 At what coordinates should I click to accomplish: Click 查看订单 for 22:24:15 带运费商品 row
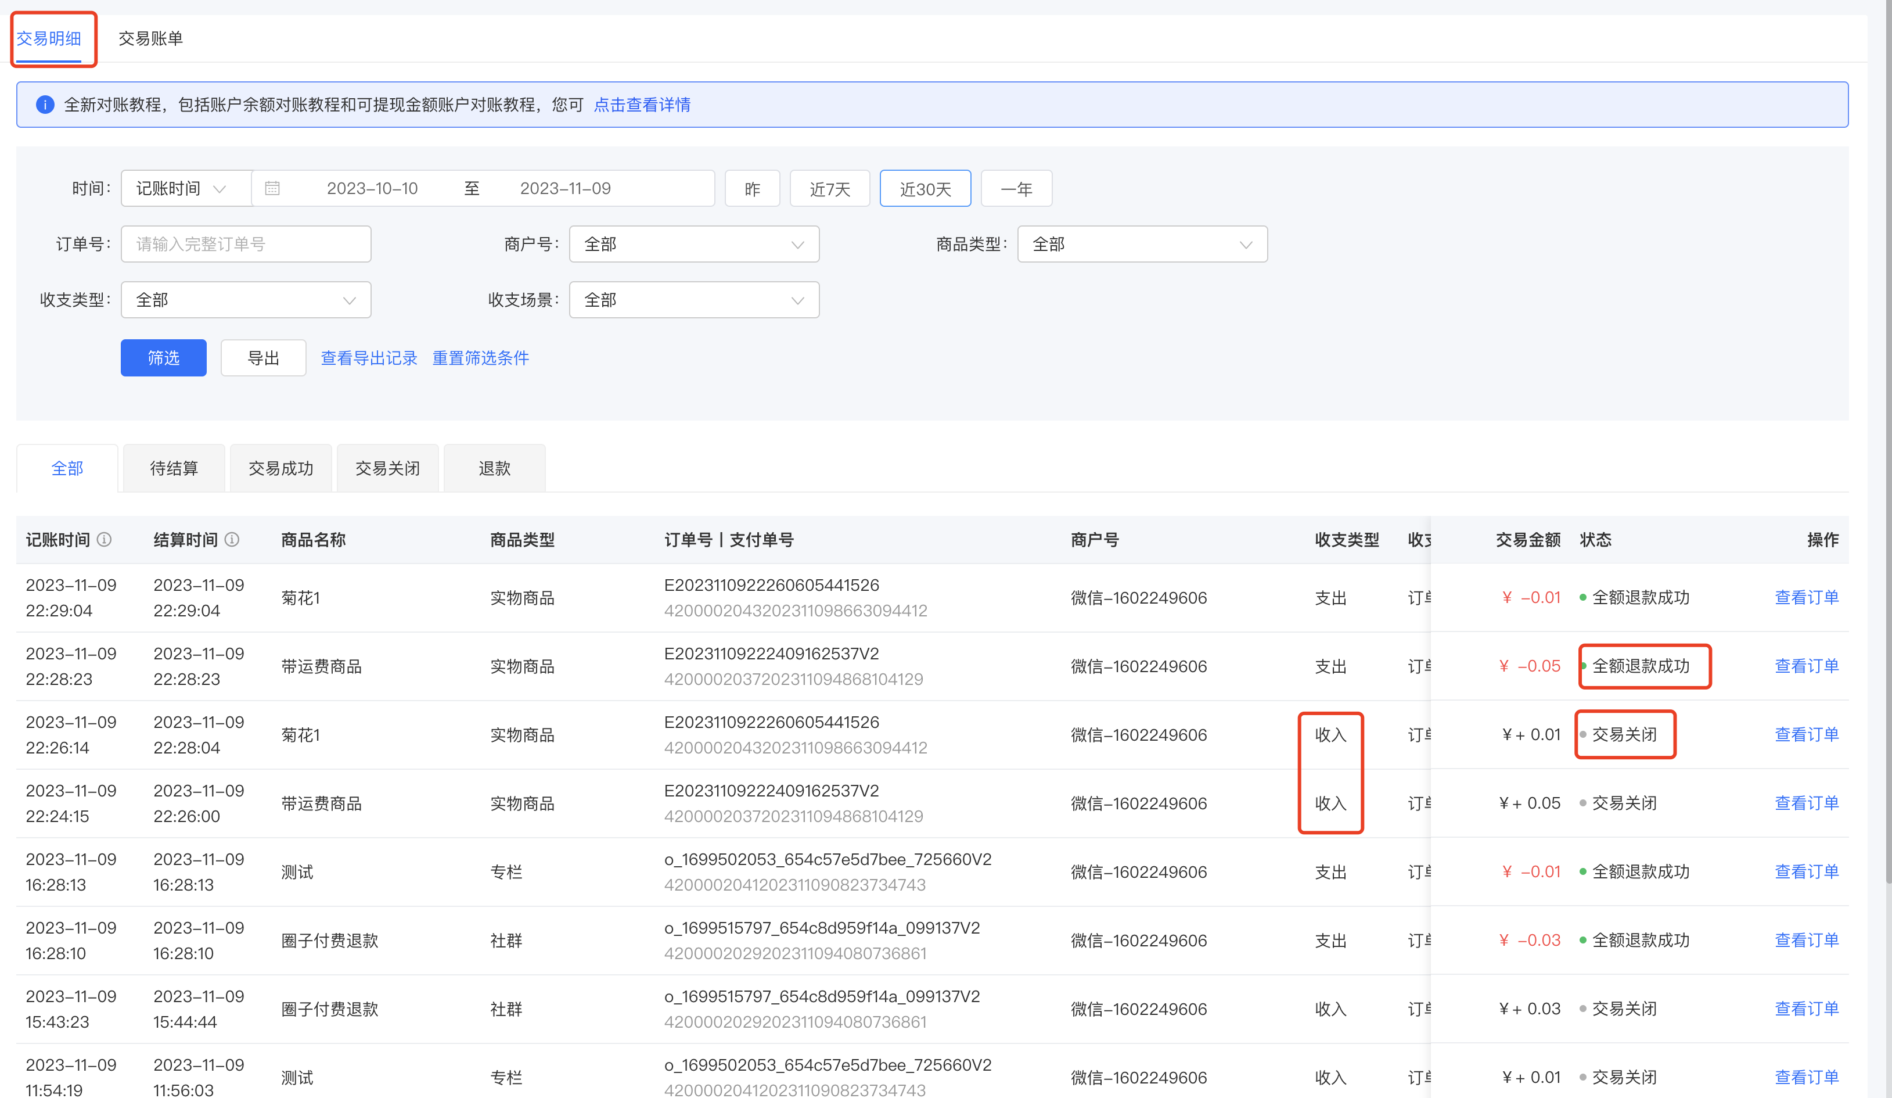click(1807, 803)
